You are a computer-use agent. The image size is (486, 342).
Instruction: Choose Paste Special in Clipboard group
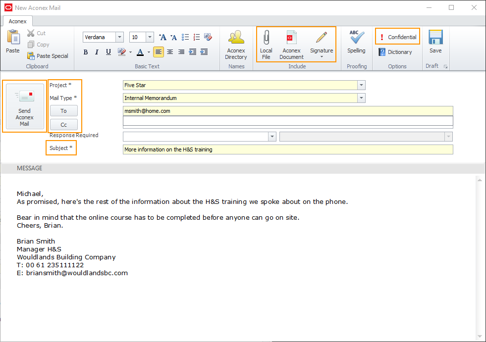click(x=48, y=56)
